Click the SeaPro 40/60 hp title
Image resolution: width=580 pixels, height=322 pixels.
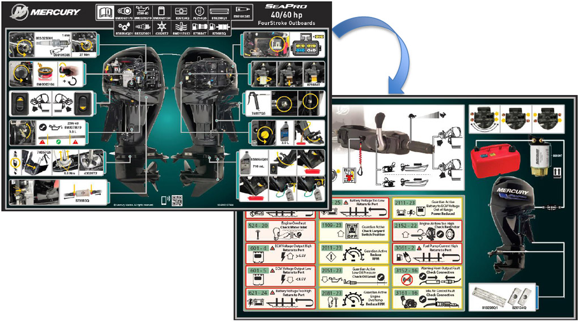286,11
